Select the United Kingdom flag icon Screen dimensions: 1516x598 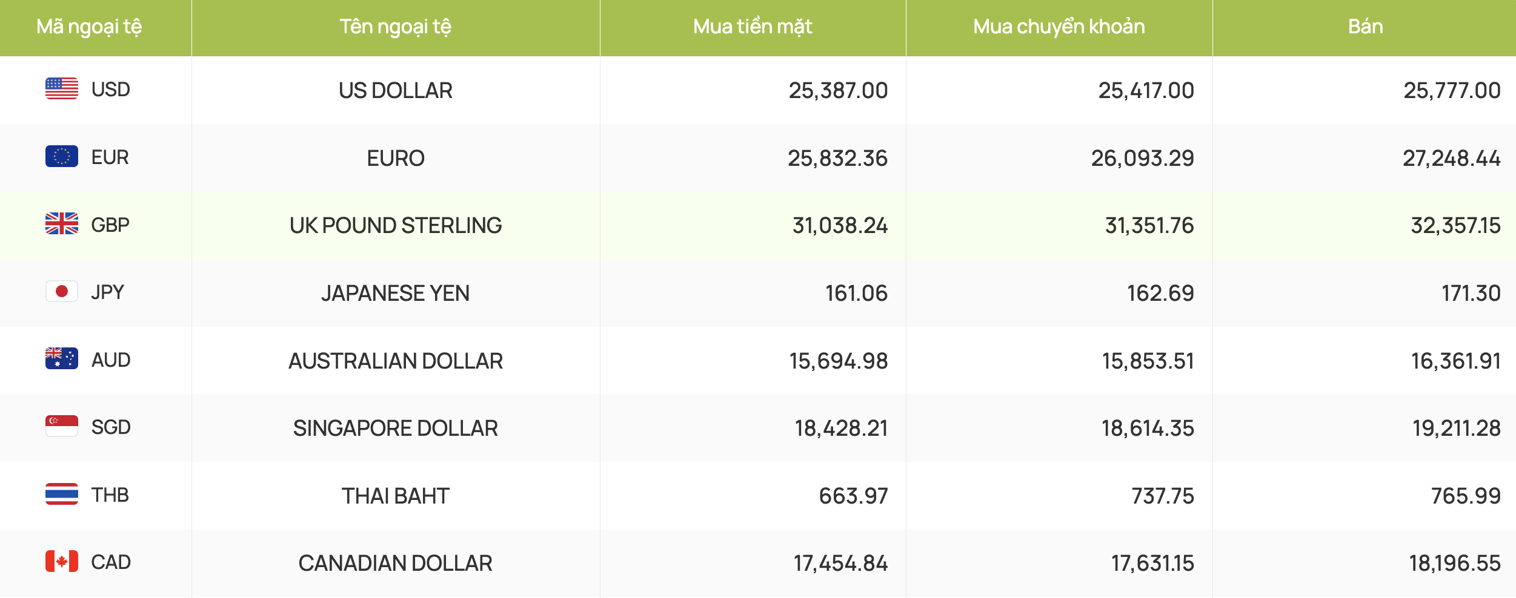[62, 224]
